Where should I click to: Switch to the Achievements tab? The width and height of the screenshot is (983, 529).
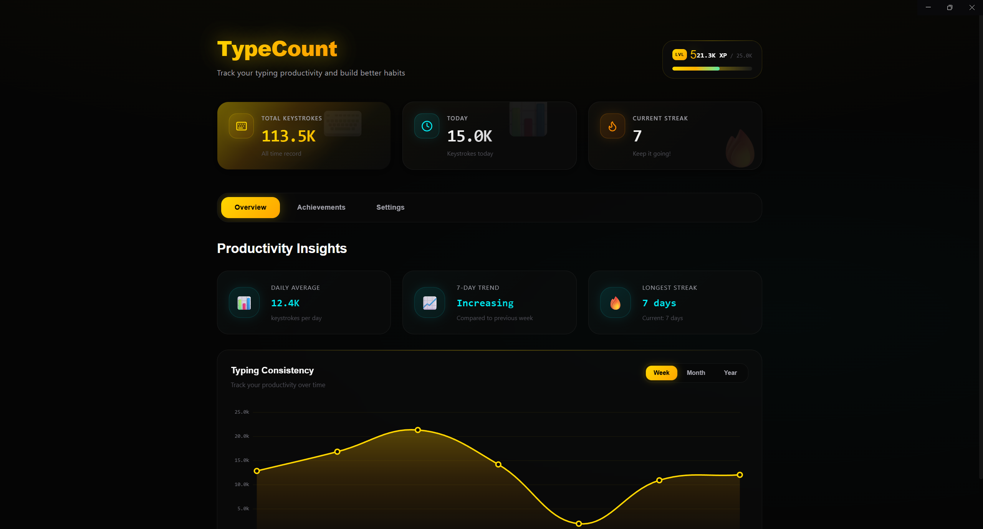point(321,207)
